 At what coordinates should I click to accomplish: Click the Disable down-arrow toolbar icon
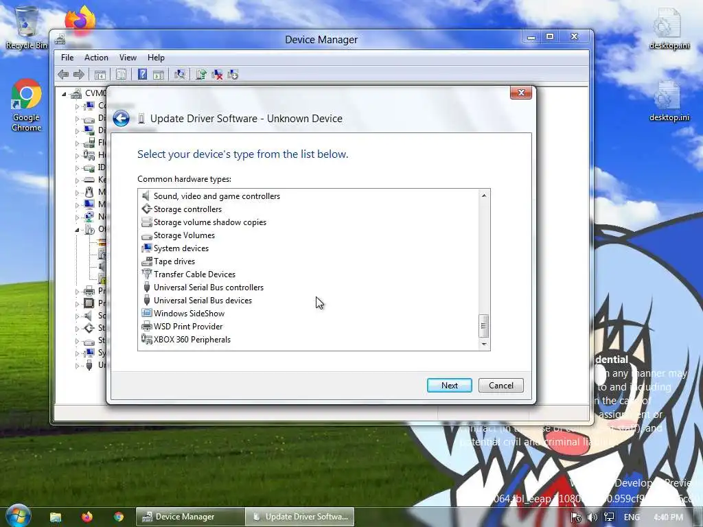[x=233, y=74]
